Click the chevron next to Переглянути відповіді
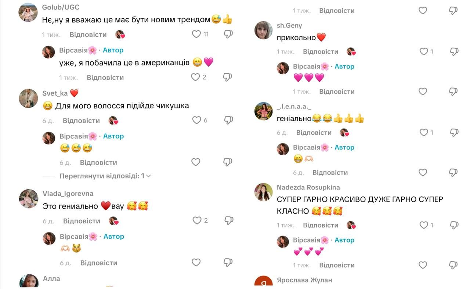470x289 pixels. 148,176
